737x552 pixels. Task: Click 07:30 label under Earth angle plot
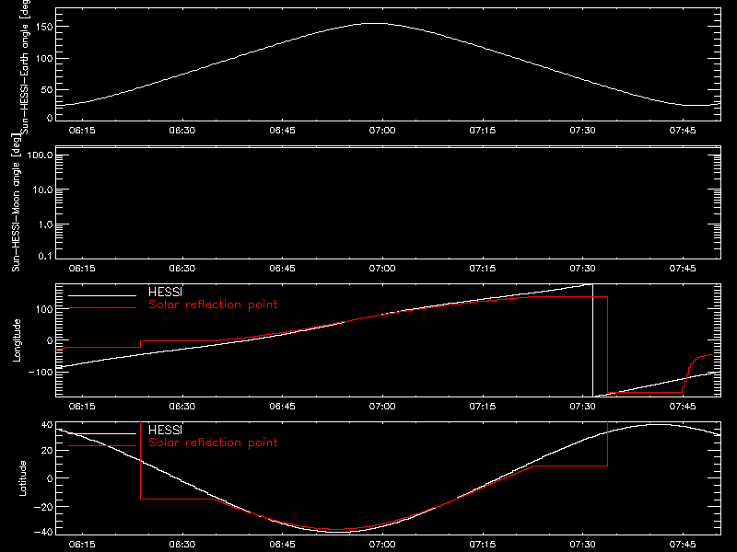pyautogui.click(x=583, y=131)
